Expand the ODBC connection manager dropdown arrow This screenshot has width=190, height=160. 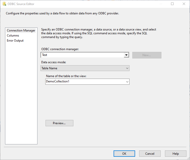click(x=126, y=55)
